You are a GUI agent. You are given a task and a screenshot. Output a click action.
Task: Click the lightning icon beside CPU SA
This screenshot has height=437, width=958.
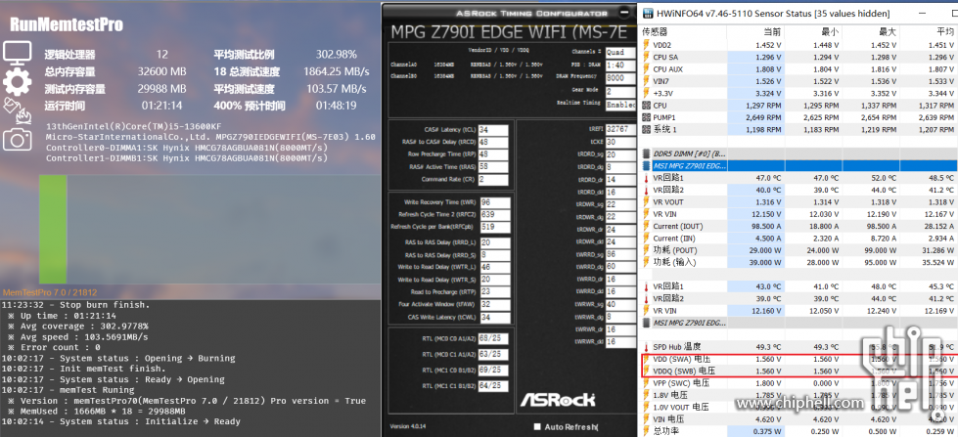click(x=647, y=58)
